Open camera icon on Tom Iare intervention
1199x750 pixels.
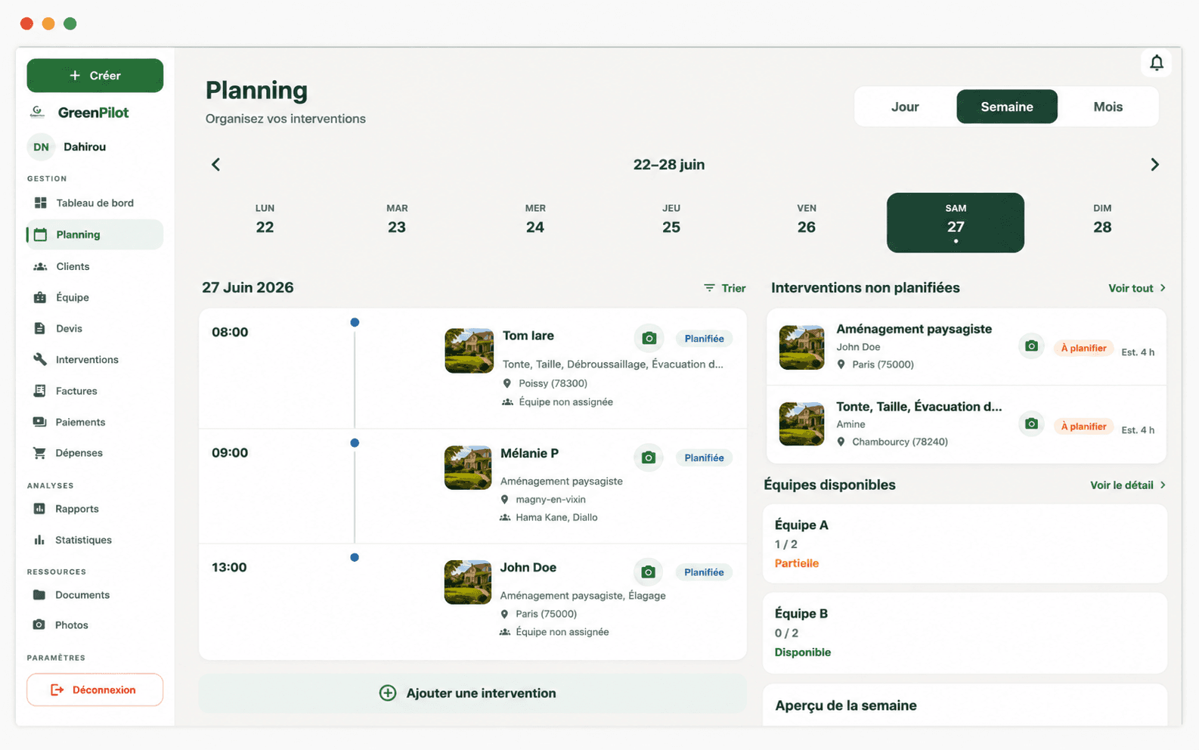(x=649, y=338)
